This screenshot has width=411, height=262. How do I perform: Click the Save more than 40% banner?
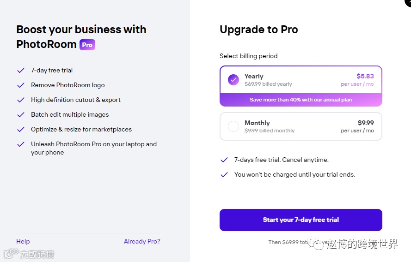[301, 100]
